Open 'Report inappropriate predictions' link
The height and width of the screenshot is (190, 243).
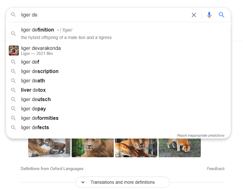coord(200,135)
